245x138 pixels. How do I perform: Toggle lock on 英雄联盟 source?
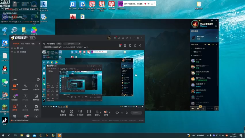click(15, 52)
